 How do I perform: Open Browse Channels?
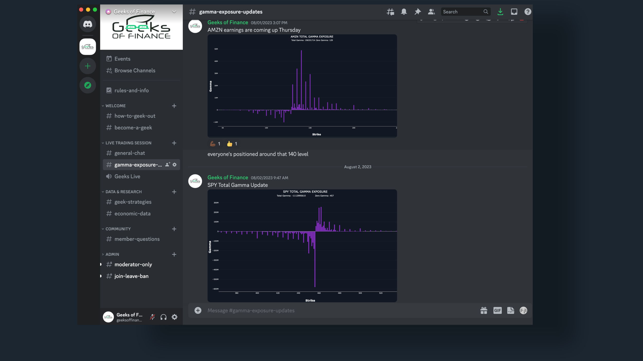pyautogui.click(x=135, y=71)
